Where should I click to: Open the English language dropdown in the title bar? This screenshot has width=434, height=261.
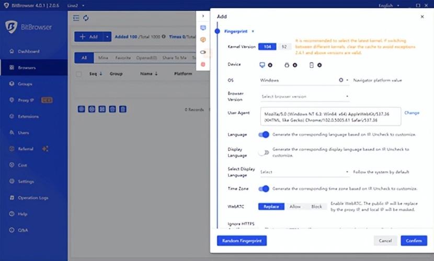(x=389, y=6)
